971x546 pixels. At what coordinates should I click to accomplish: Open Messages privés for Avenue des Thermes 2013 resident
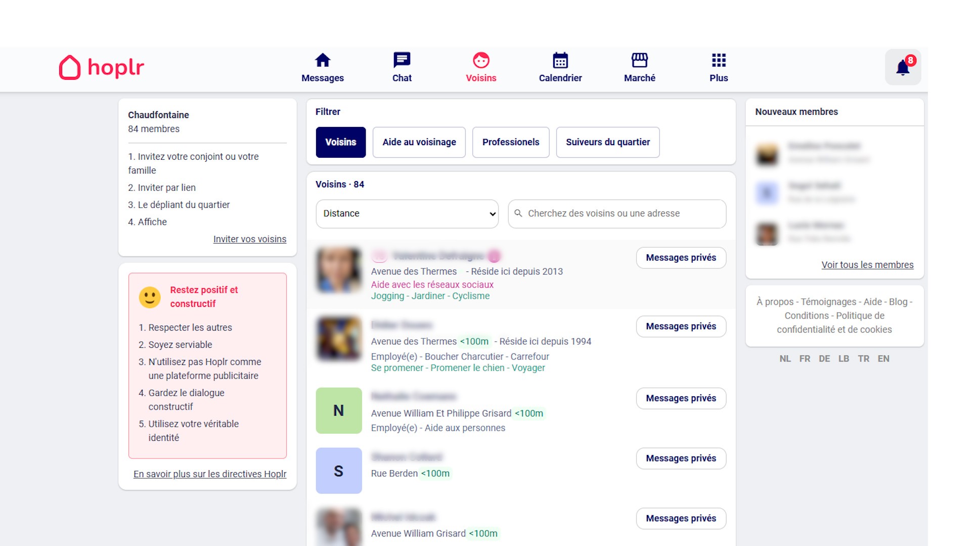[681, 258]
